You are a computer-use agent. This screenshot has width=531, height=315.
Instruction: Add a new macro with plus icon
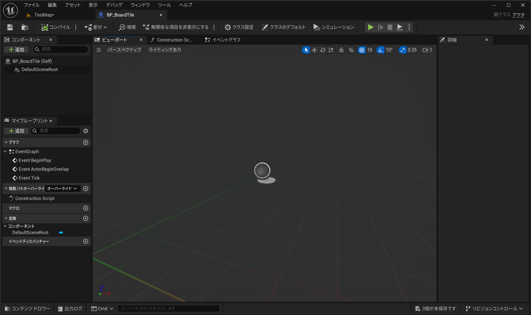pyautogui.click(x=86, y=208)
